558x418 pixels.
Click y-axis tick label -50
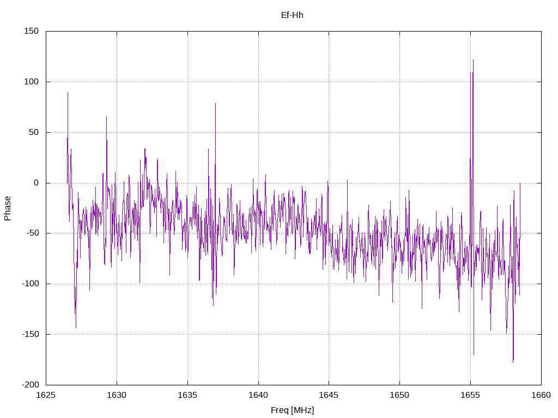[32, 233]
